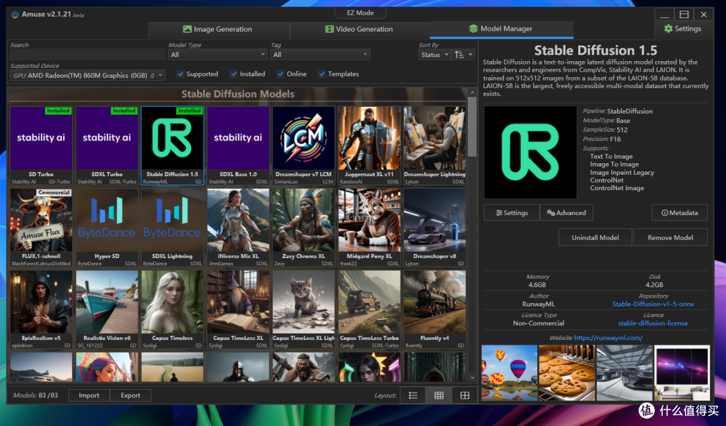726x426 pixels.
Task: Switch to the Image Generation tab
Action: [x=218, y=29]
